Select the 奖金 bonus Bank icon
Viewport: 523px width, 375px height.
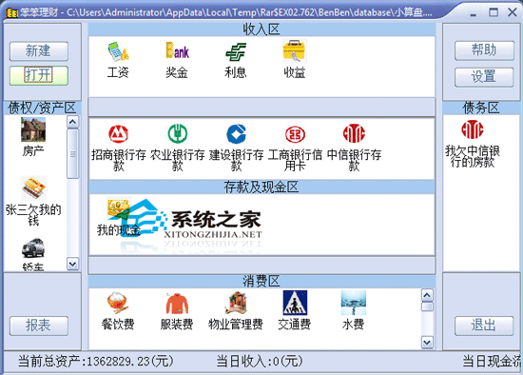177,50
